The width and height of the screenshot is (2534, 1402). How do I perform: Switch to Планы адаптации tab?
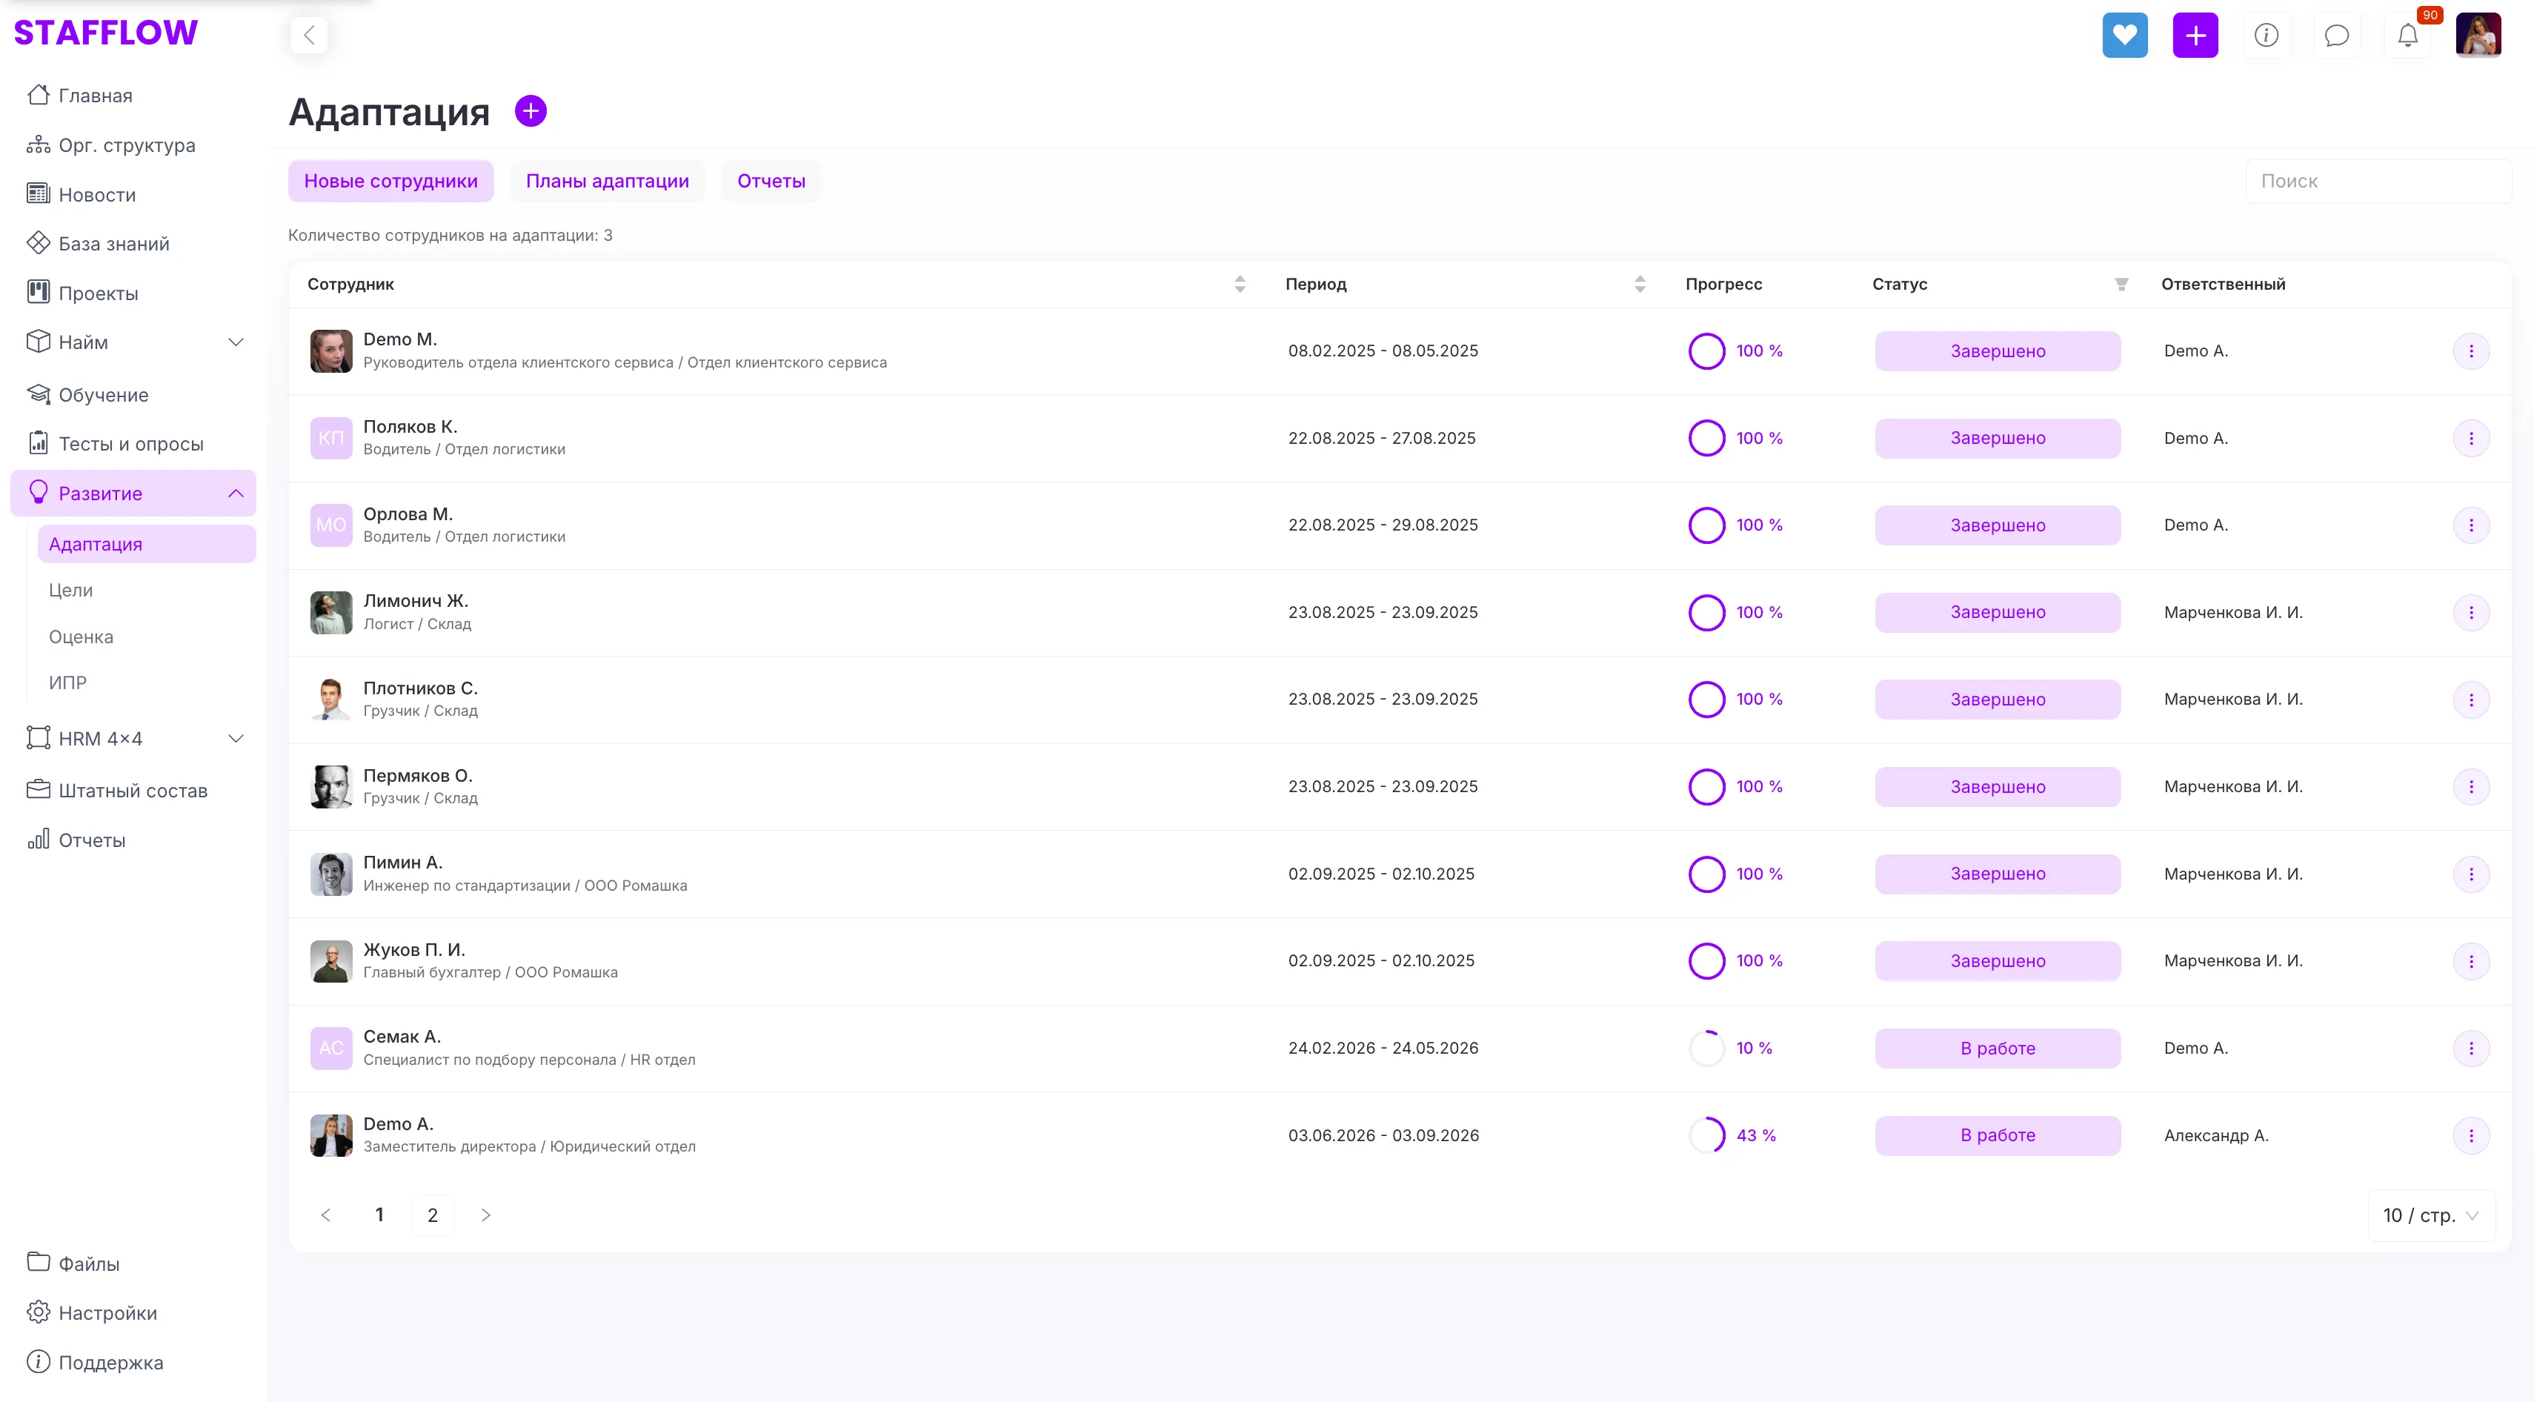tap(607, 181)
